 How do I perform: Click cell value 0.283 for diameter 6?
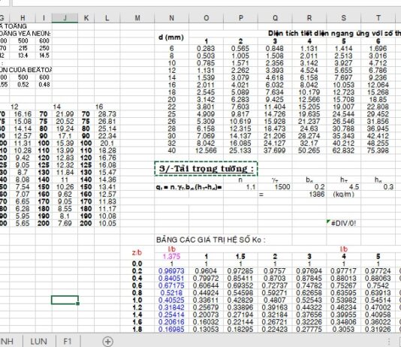point(206,49)
